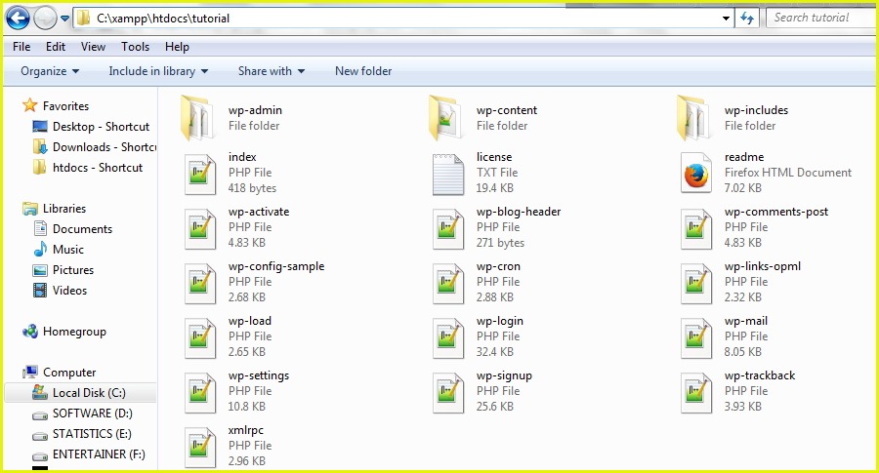Expand the address bar history dropdown arrow
This screenshot has height=473, width=879.
click(x=726, y=19)
